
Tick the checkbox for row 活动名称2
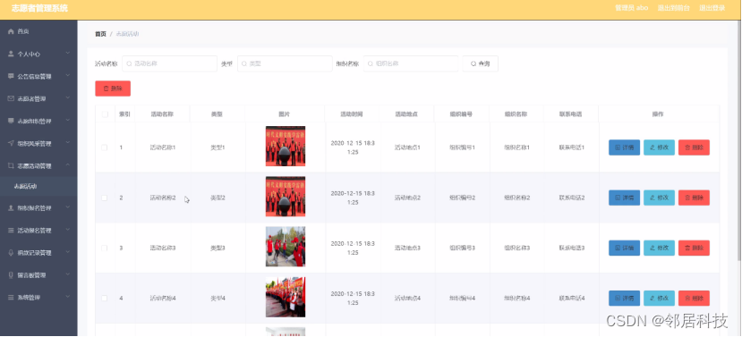click(x=105, y=198)
